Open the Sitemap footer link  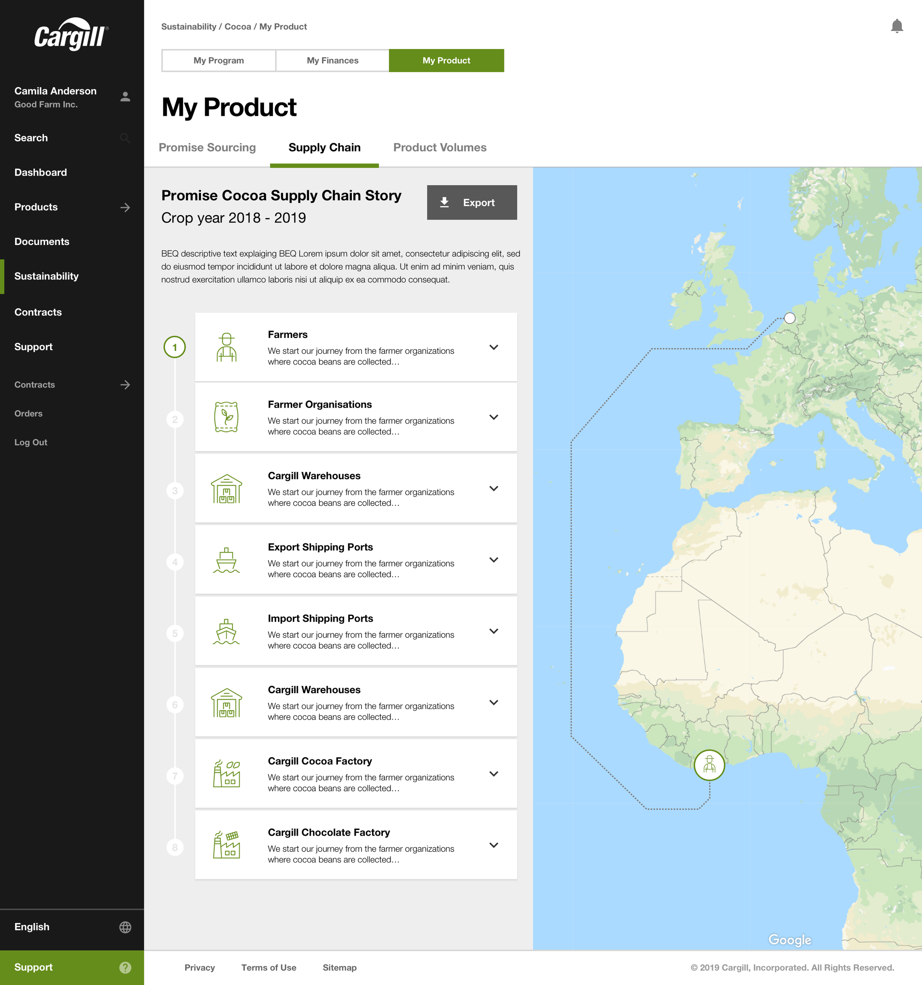pos(339,968)
